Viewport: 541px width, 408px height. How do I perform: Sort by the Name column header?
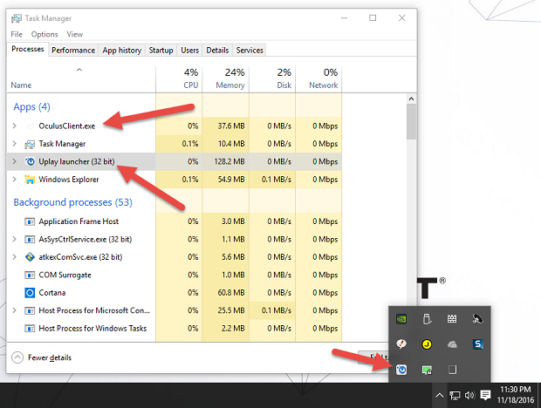coord(81,79)
